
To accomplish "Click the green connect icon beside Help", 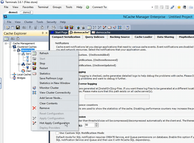I will pyautogui.click(x=88, y=7).
